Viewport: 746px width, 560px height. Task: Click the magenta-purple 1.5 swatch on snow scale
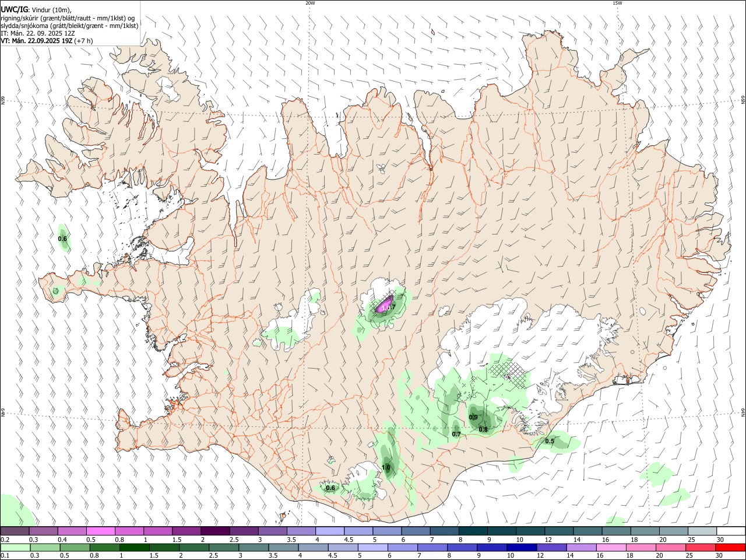coord(186,531)
